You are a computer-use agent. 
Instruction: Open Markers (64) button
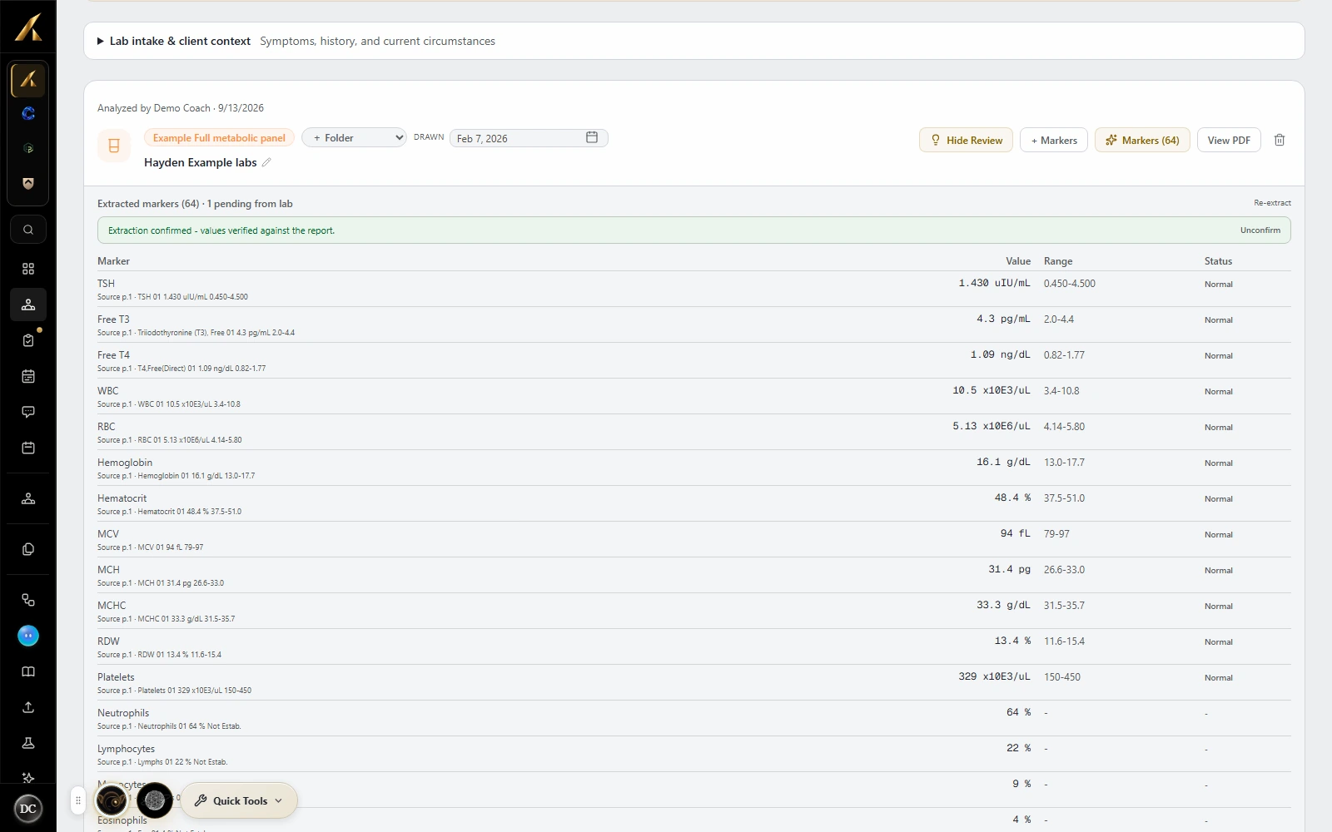1142,140
